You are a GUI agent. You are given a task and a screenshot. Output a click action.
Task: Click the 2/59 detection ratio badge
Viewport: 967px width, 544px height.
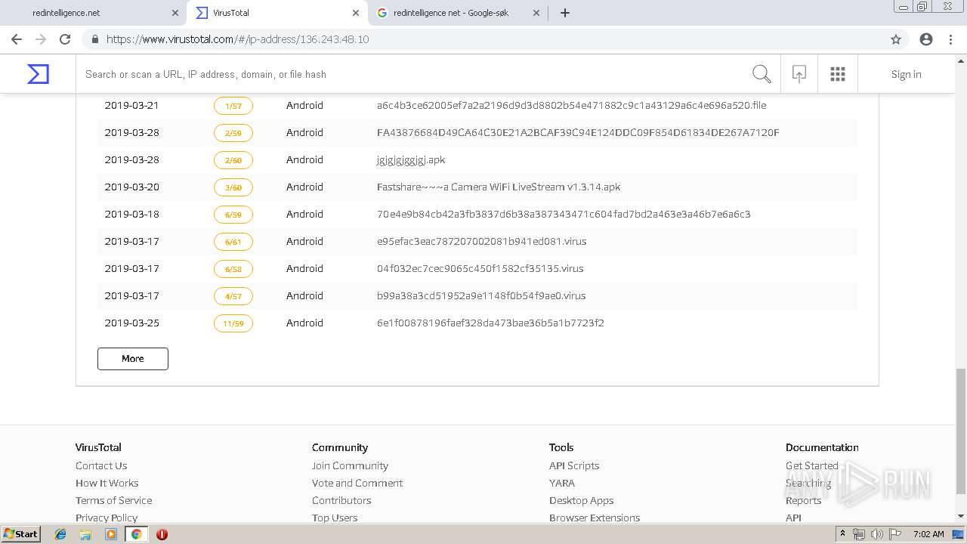click(233, 133)
